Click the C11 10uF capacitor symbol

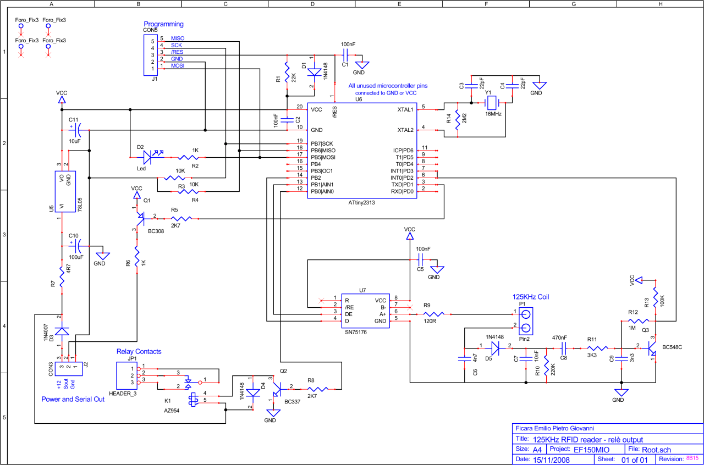76,130
